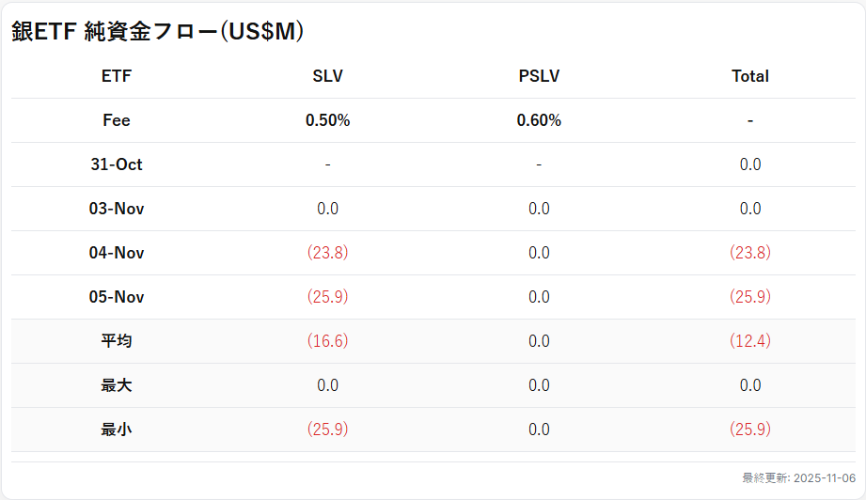Click the 銀ETF 純資金フロー title
Image resolution: width=866 pixels, height=500 pixels.
coord(158,31)
